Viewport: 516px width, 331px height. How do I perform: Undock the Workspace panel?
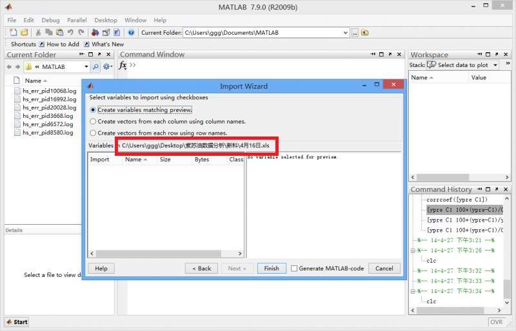[x=497, y=54]
